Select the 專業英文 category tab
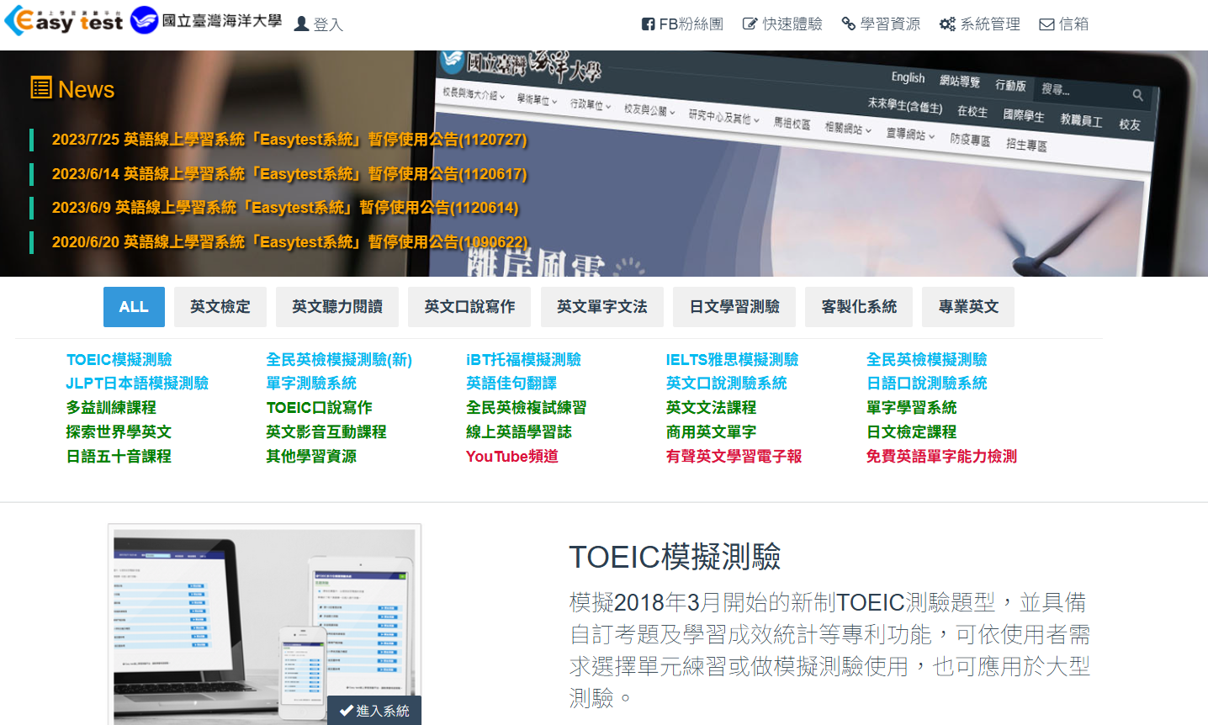Viewport: 1208px width, 725px height. pyautogui.click(x=968, y=307)
